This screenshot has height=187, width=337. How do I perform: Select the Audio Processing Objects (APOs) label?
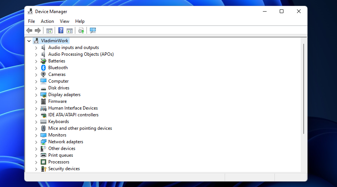[81, 54]
